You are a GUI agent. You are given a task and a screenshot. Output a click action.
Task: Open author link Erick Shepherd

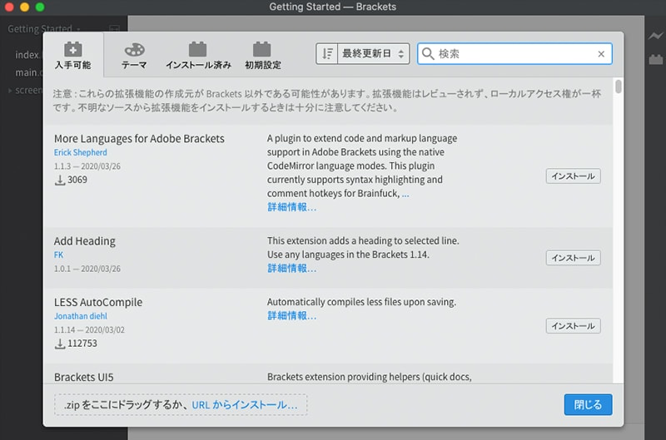coord(80,152)
